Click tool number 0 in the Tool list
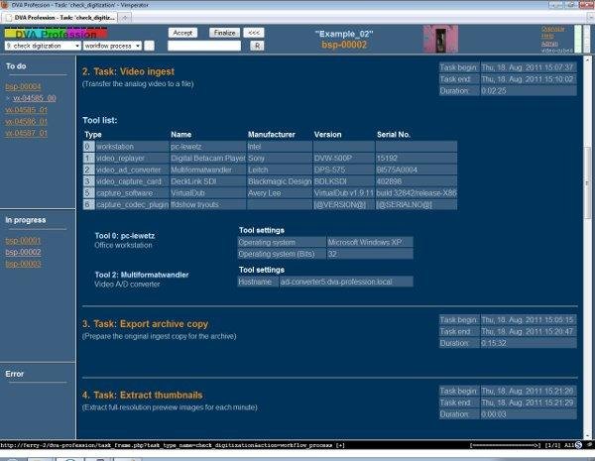Viewport: 595px width, 461px height. (x=88, y=146)
